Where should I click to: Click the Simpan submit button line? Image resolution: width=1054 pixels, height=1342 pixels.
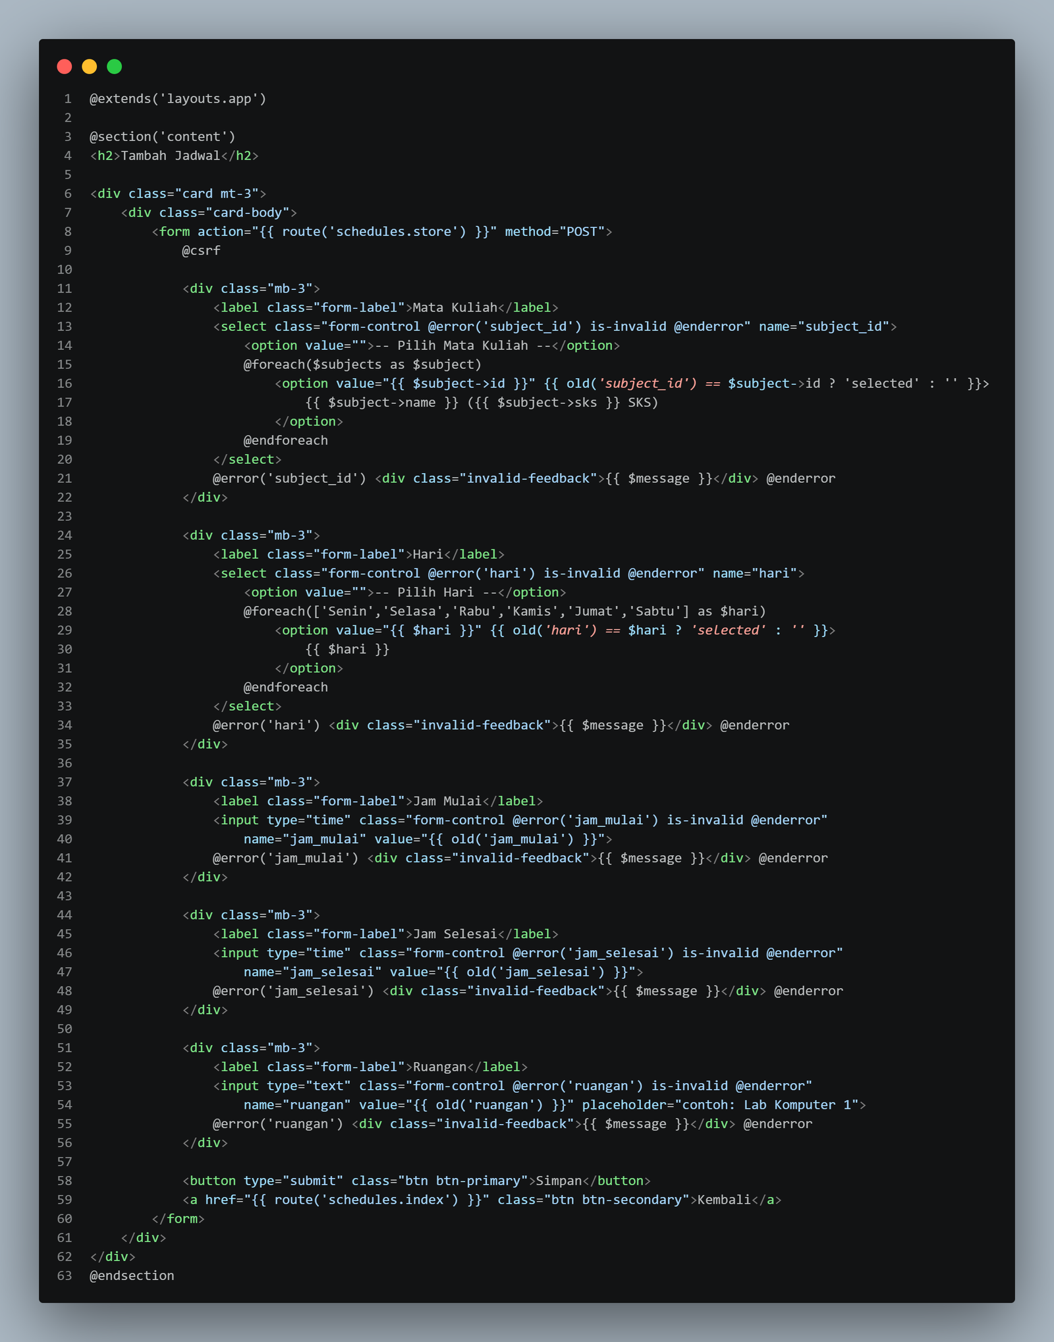pyautogui.click(x=417, y=1181)
